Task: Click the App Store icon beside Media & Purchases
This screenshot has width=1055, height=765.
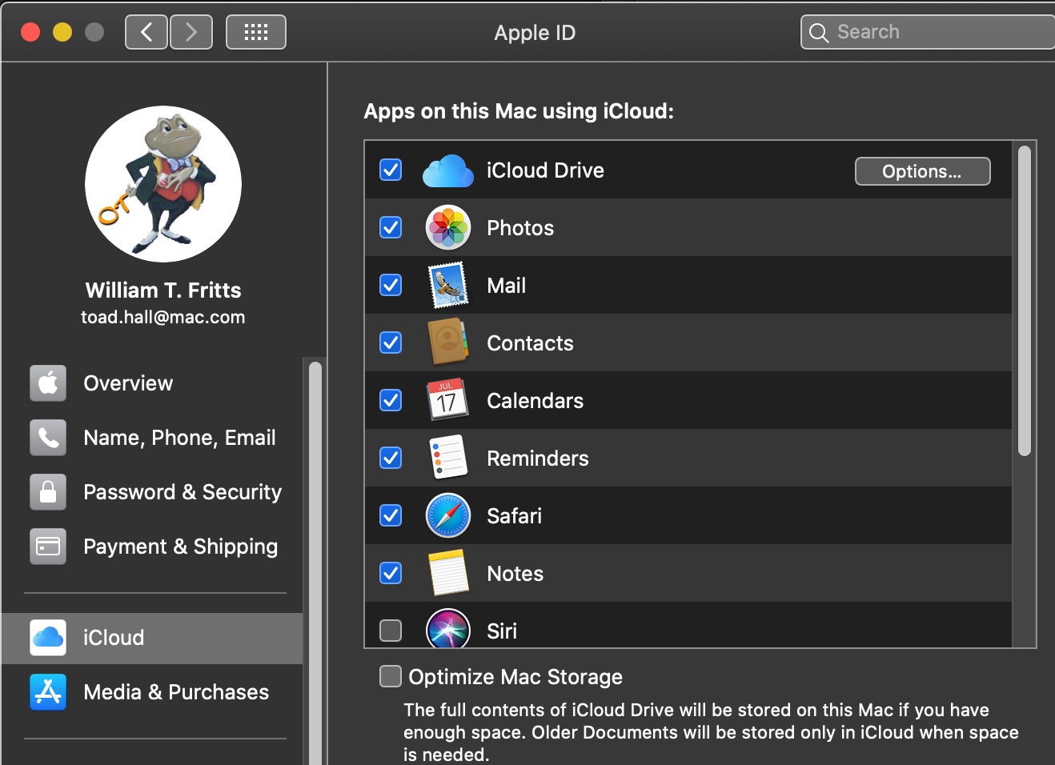Action: (x=48, y=692)
